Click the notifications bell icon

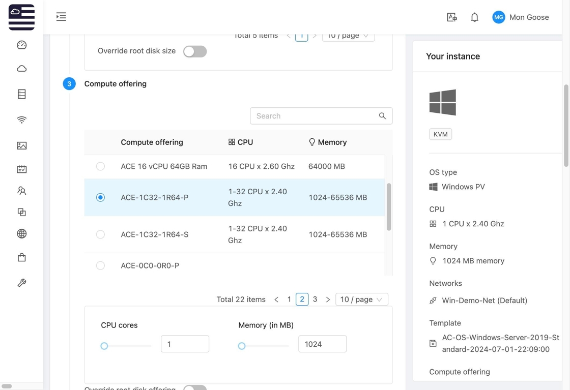pos(474,17)
